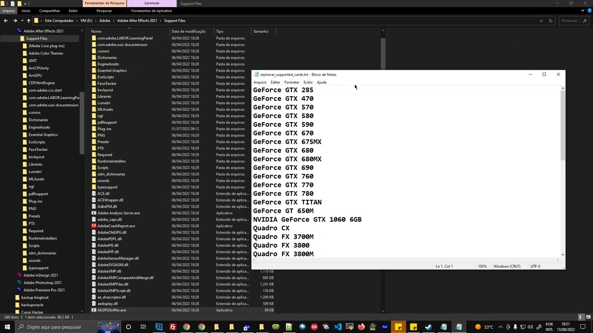Click 'VM (E:)' in the address breadcrumb
Image resolution: width=593 pixels, height=333 pixels.
pos(86,20)
